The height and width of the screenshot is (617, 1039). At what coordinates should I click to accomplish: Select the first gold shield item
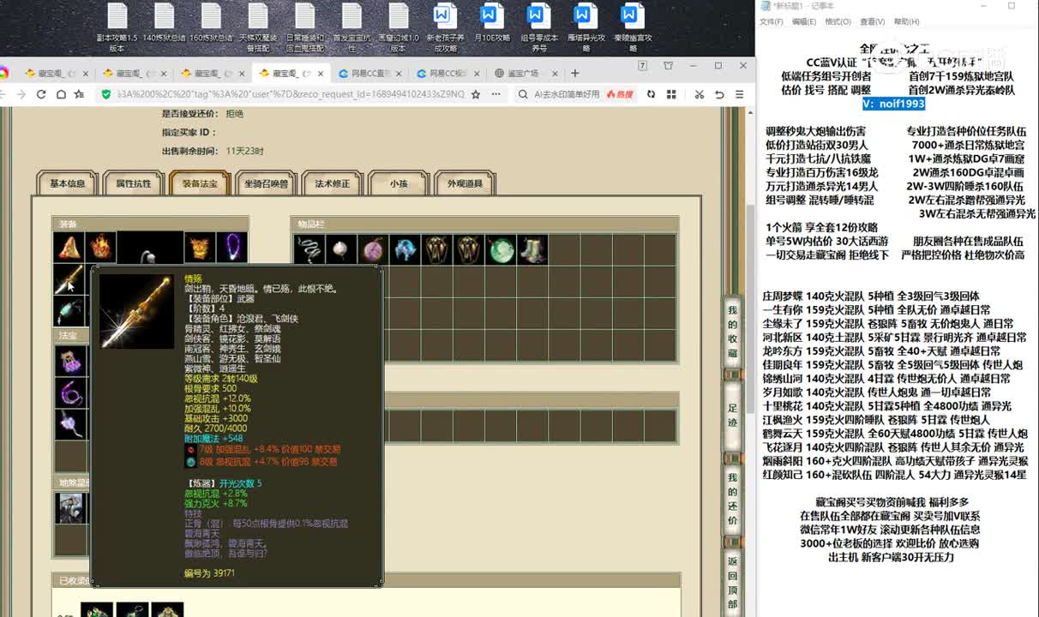436,249
